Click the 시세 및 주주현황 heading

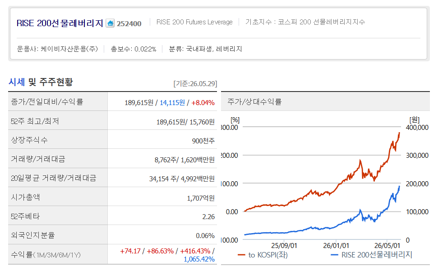click(x=41, y=82)
